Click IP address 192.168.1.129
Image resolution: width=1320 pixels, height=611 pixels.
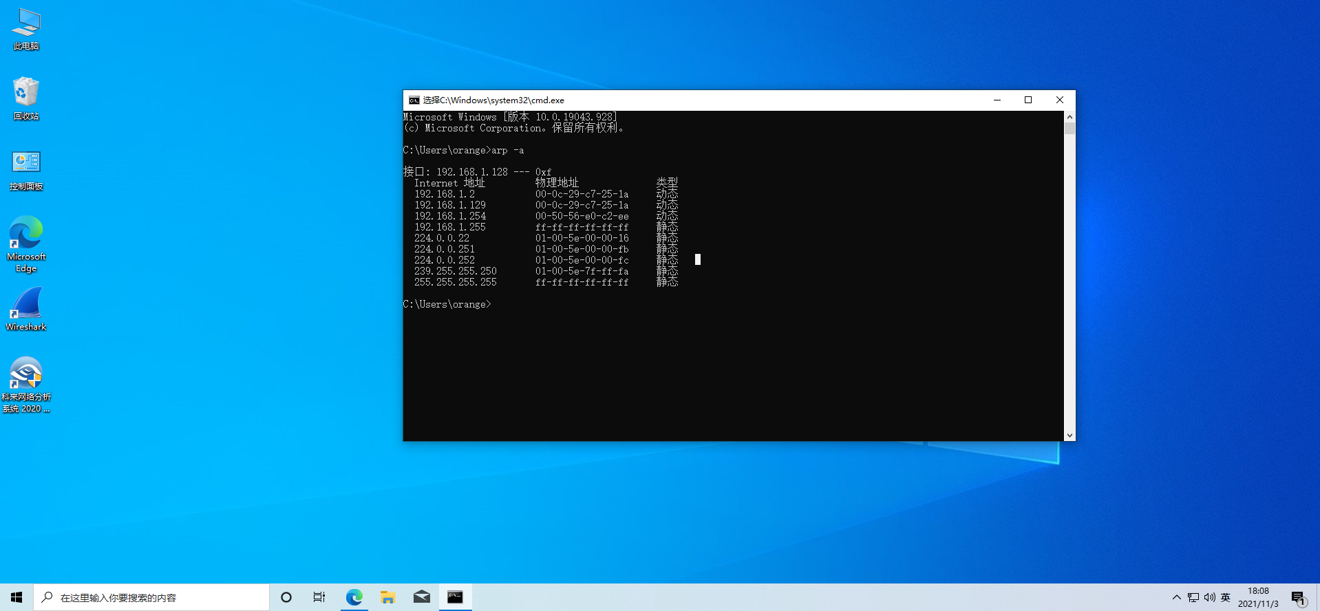[450, 205]
